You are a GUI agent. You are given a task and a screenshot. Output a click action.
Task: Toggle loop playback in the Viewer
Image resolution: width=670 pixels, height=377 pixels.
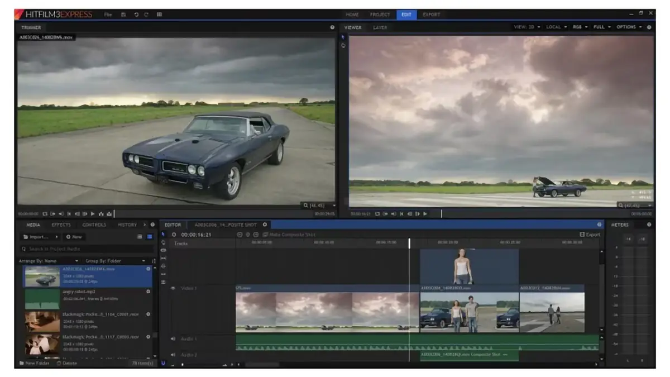point(377,214)
